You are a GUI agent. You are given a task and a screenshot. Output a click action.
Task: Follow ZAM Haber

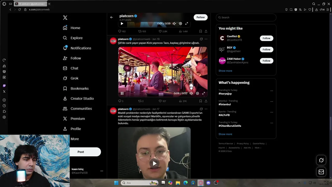click(x=266, y=61)
